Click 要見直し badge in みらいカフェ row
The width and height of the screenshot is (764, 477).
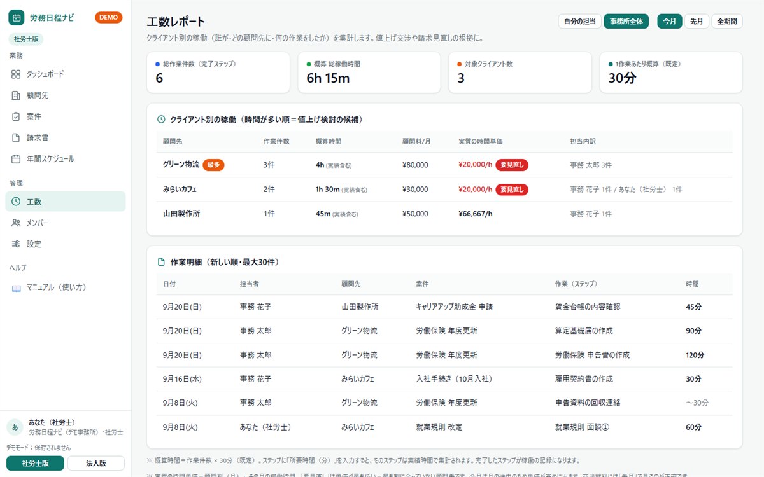[x=512, y=190]
